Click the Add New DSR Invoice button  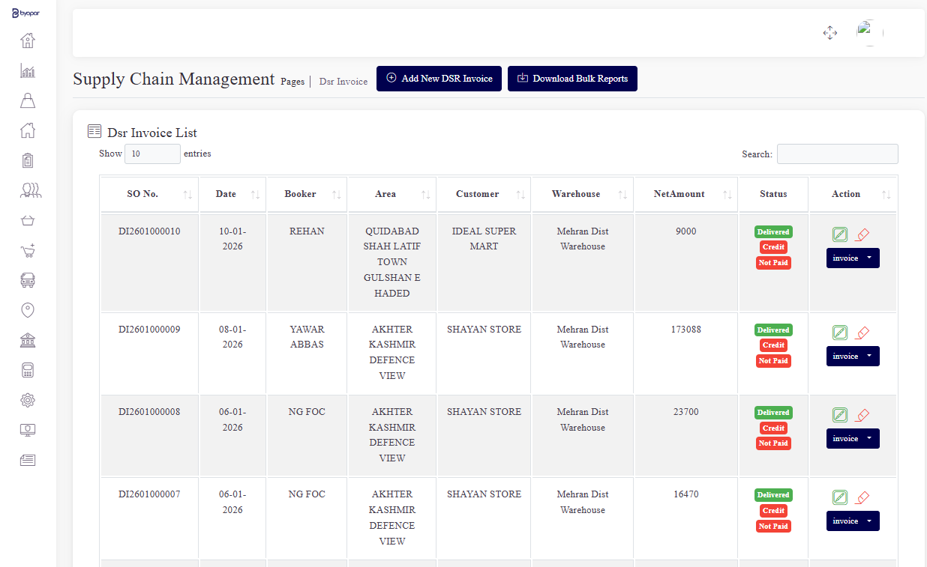[439, 79]
